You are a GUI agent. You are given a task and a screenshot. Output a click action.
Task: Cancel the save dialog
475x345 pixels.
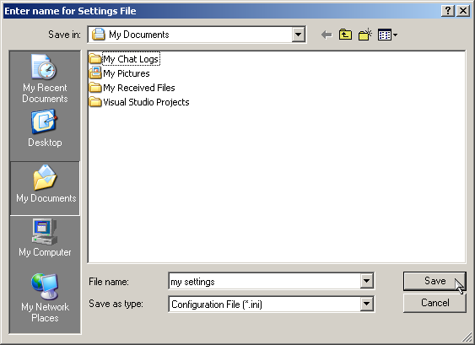click(x=435, y=303)
